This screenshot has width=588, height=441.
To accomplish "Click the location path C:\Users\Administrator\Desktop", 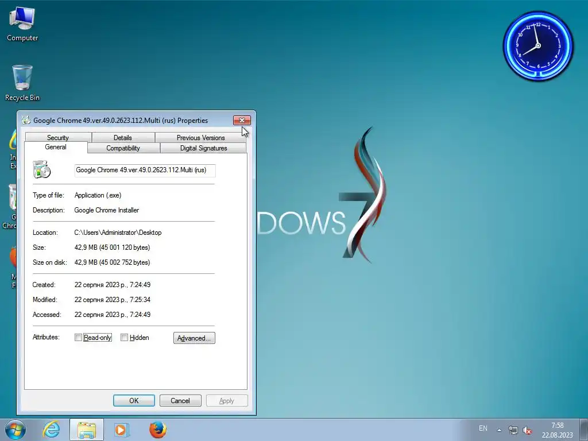I will click(x=118, y=233).
